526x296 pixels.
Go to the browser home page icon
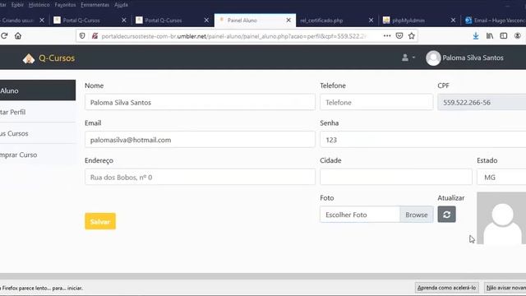coord(18,36)
